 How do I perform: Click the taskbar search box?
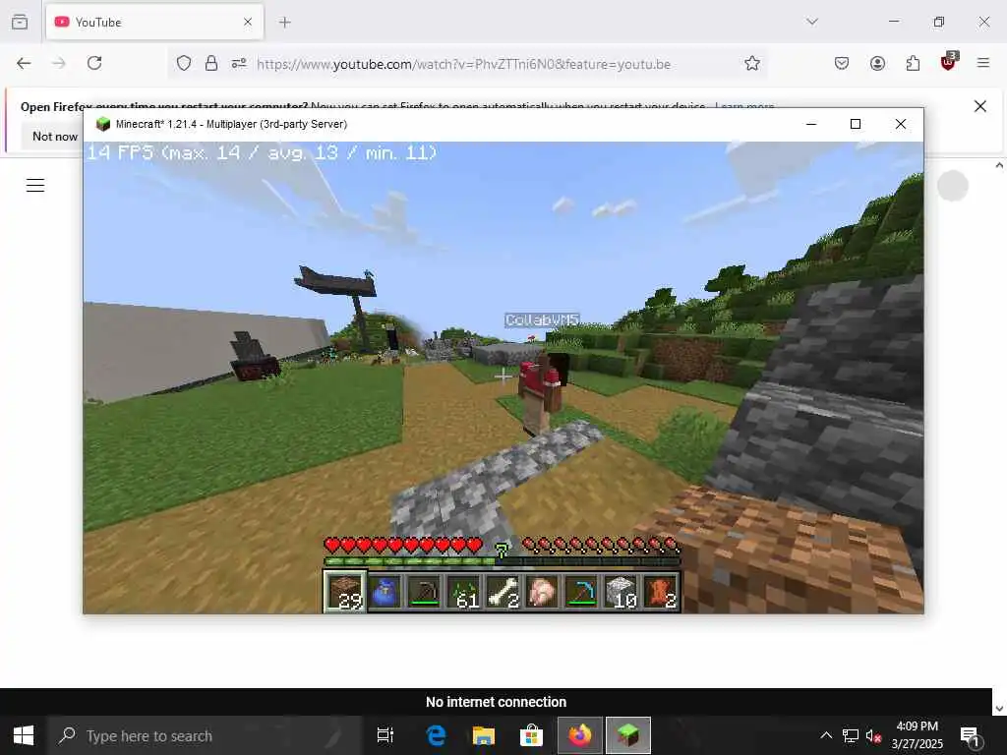(x=206, y=735)
